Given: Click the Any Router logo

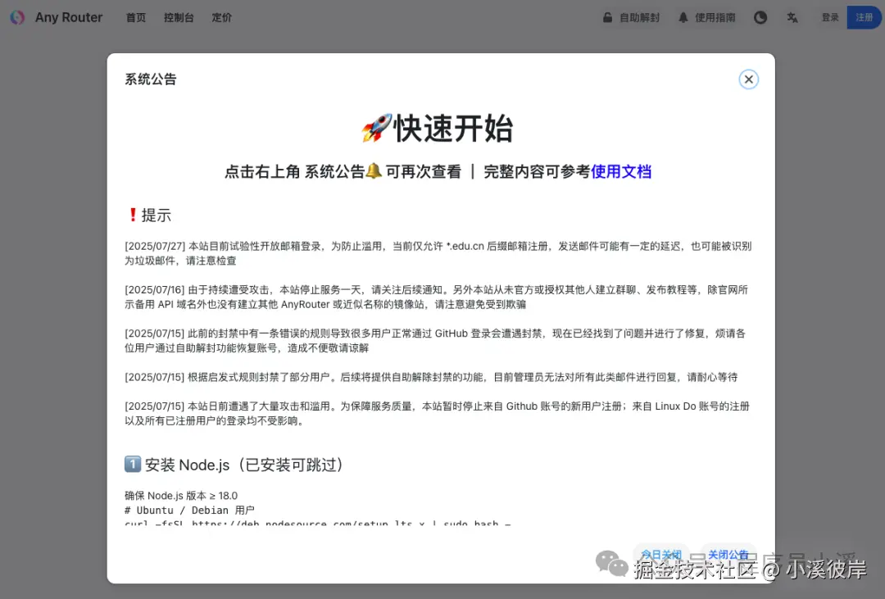Looking at the screenshot, I should (55, 17).
